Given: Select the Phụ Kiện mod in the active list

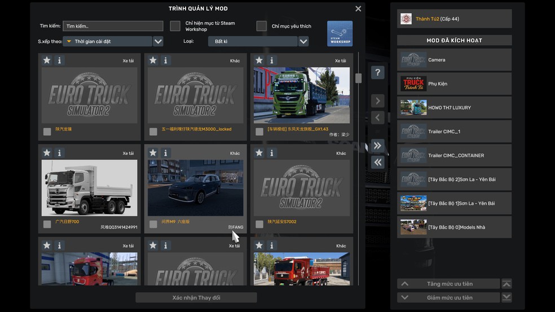Looking at the screenshot, I should pyautogui.click(x=455, y=84).
